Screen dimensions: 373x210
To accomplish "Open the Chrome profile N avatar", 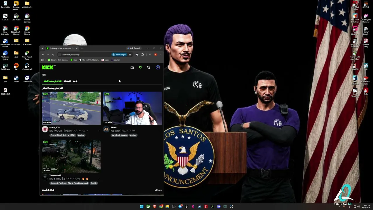I will [156, 55].
